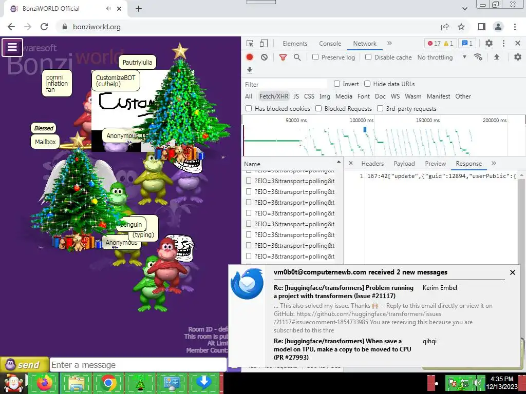Viewport: 526px width, 394px height.
Task: Open Network panel settings gear
Action: click(518, 57)
